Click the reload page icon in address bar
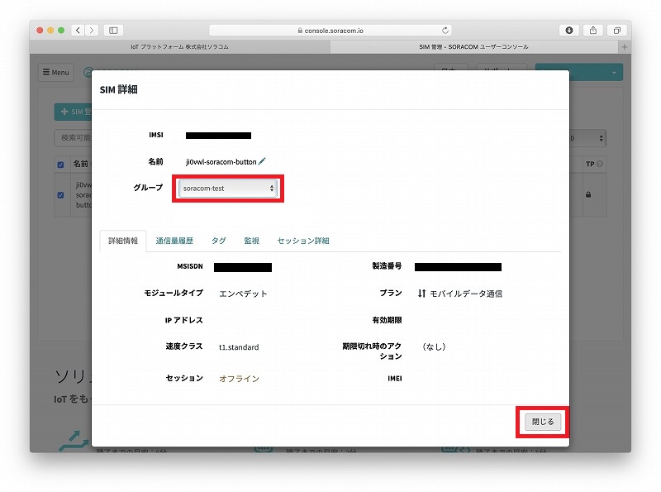Image resolution: width=661 pixels, height=492 pixels. 446,30
